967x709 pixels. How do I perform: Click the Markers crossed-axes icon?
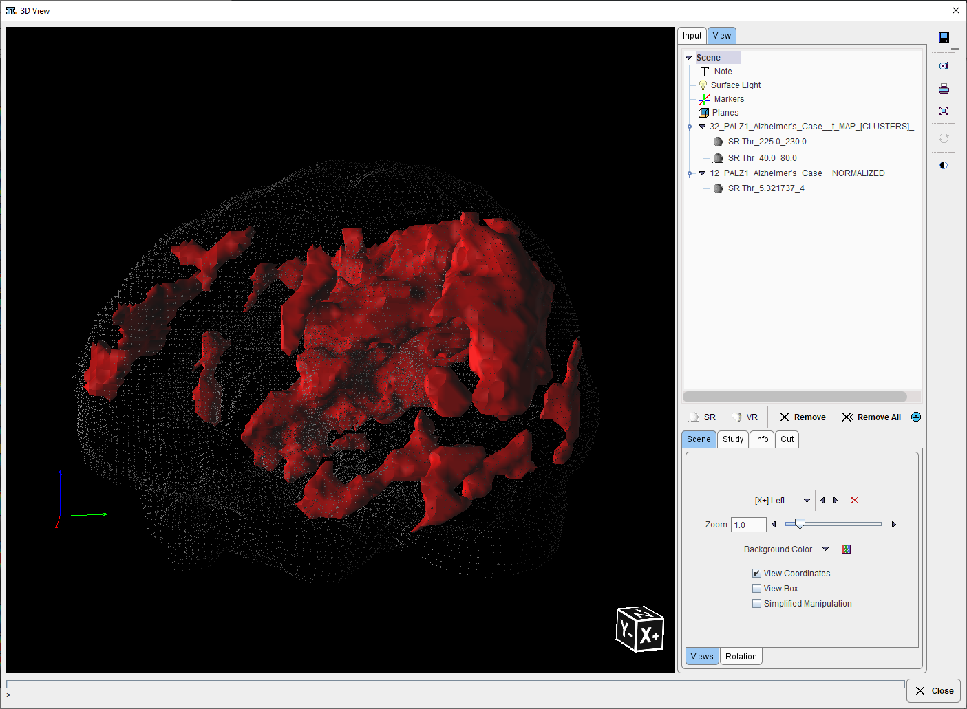[x=705, y=99]
